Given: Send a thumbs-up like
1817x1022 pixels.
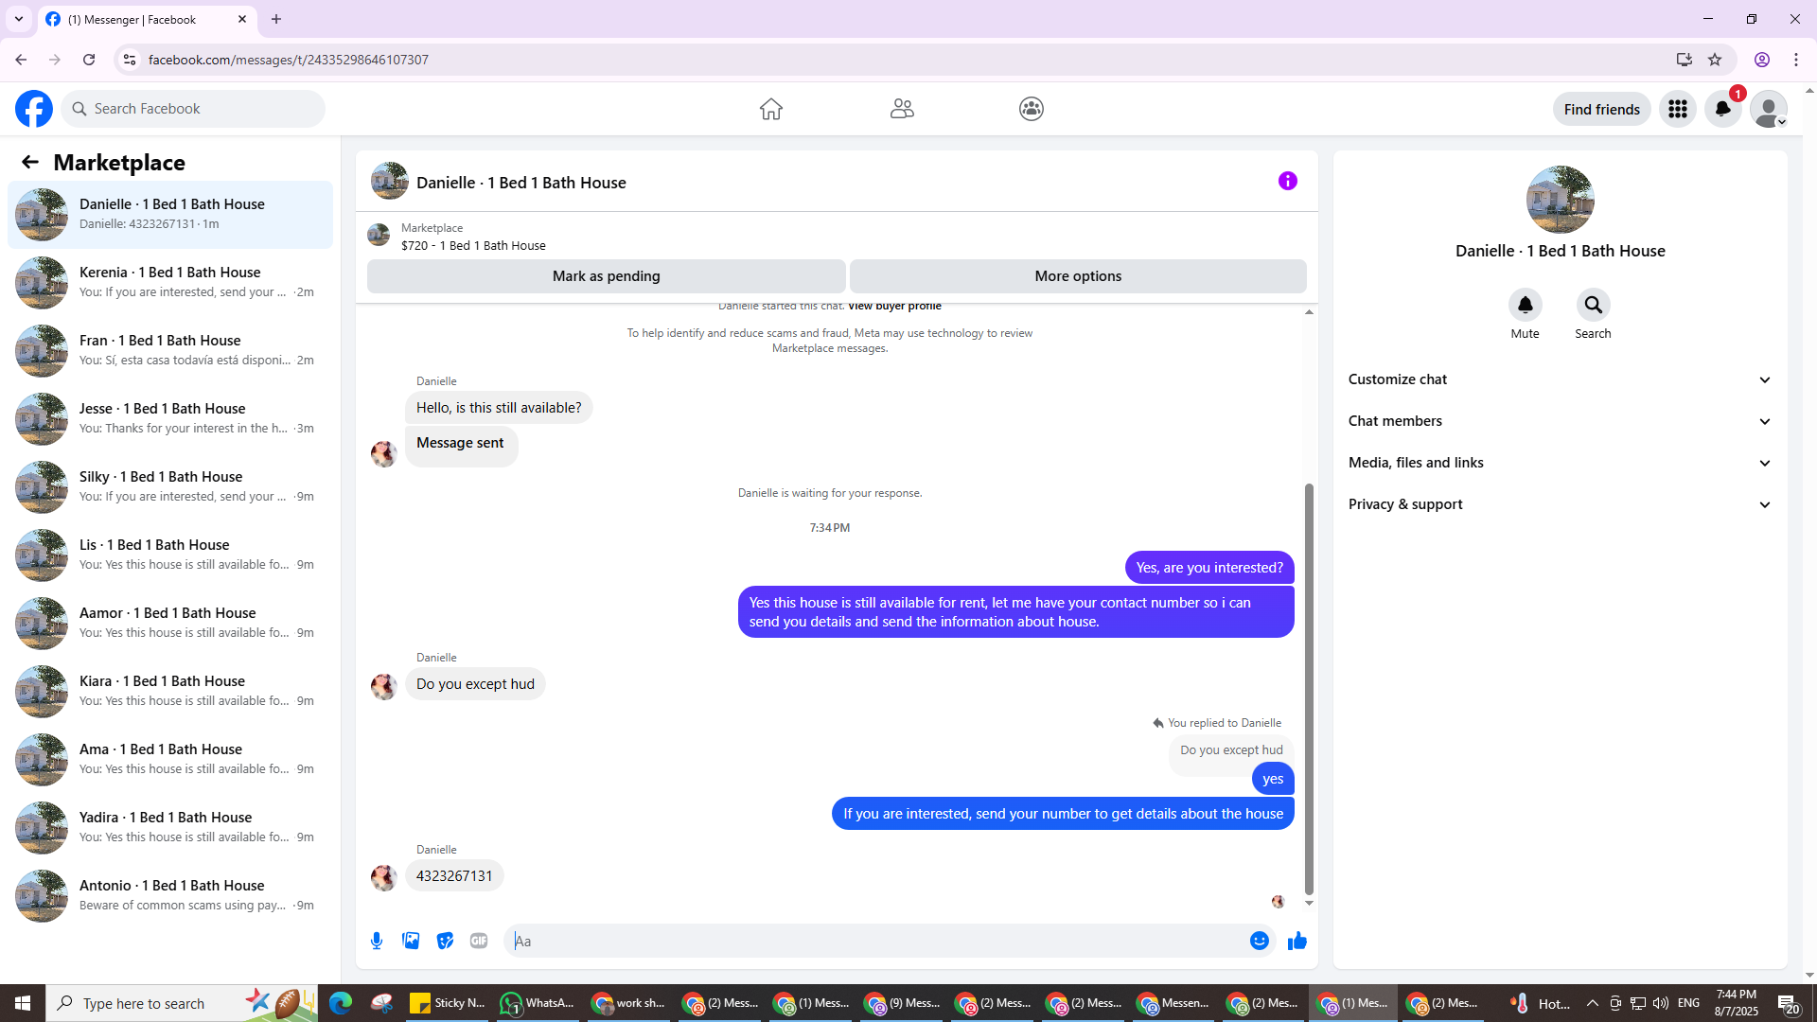Looking at the screenshot, I should click(1297, 941).
